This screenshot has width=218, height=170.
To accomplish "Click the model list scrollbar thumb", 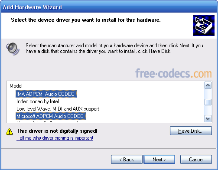I will 208,102.
